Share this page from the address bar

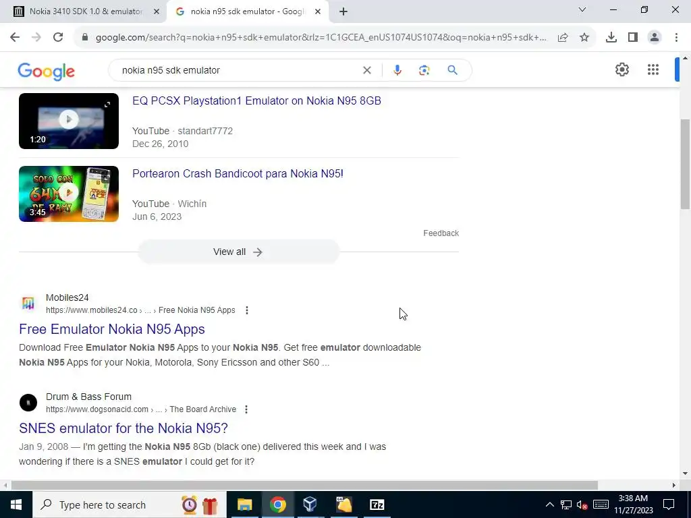[563, 38]
